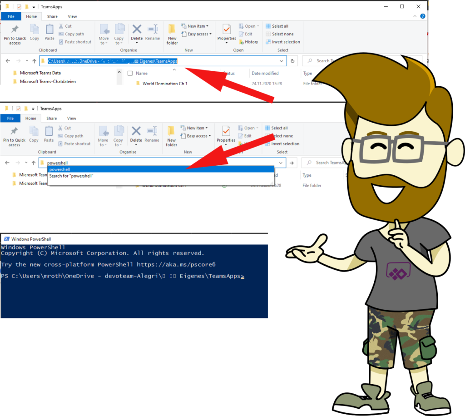465x416 pixels.
Task: Click highlighted path in top address bar
Action: coord(113,61)
